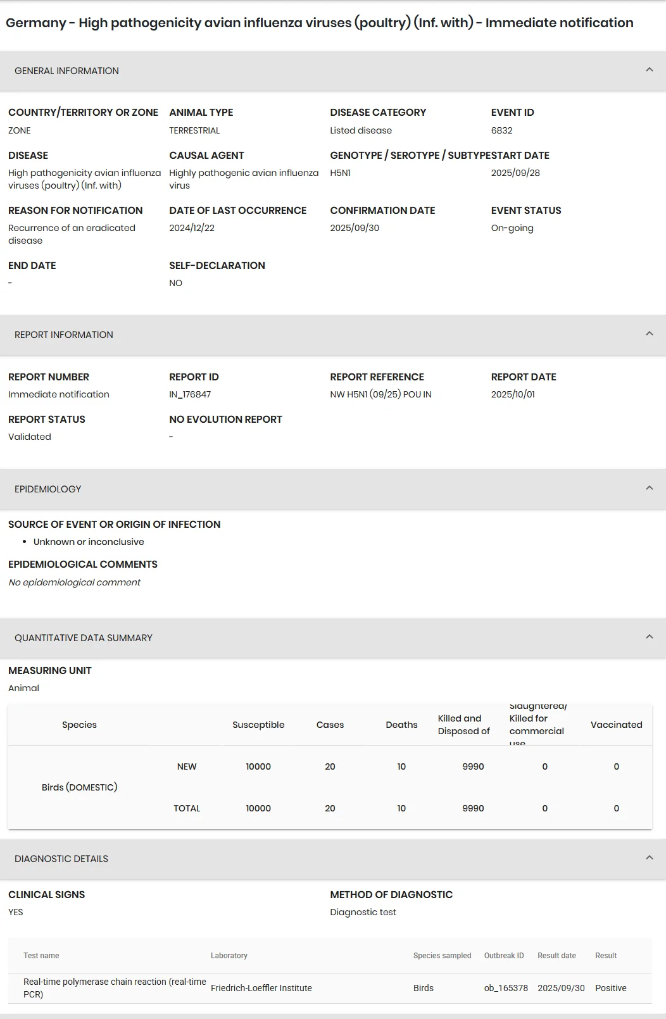The height and width of the screenshot is (1019, 666).
Task: Collapse the Epidemiology section chevron
Action: [x=649, y=489]
